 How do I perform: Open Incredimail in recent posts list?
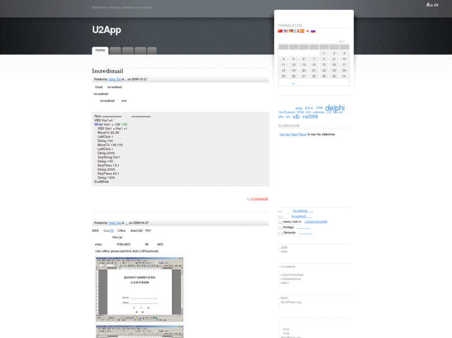point(288,267)
